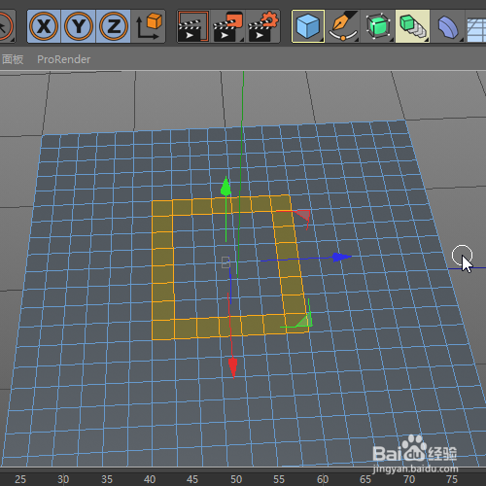The image size is (486, 486).
Task: Grab the green Y-axis move arrow
Action: (226, 187)
